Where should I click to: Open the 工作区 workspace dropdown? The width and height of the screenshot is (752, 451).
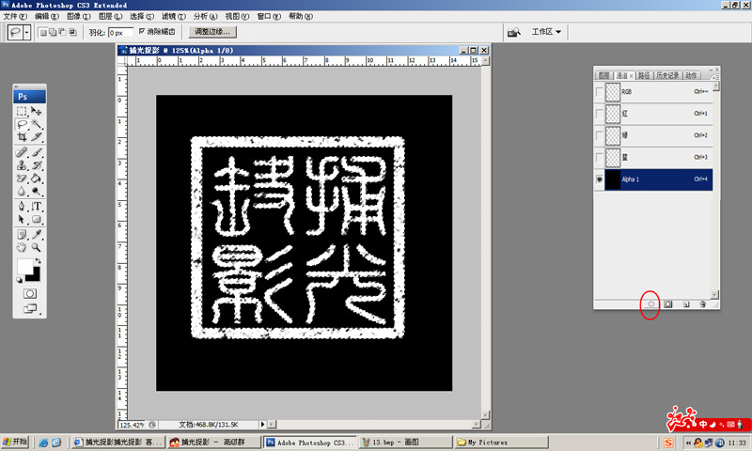tap(546, 32)
